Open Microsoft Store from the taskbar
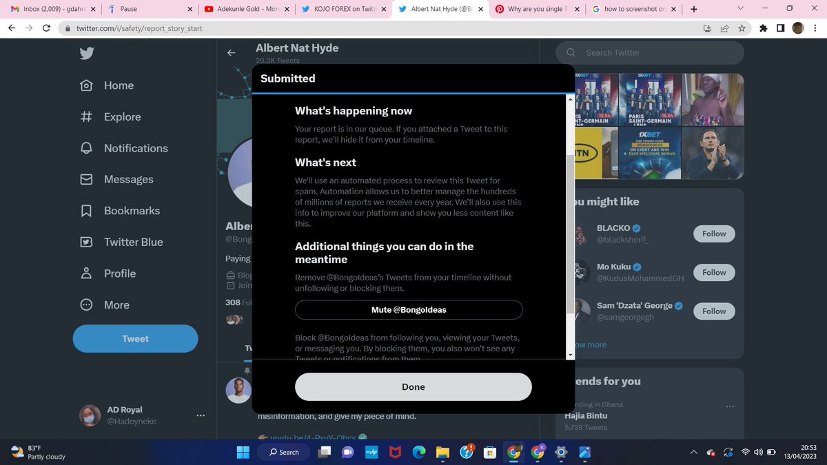Screen dimensions: 827x465 [x=489, y=452]
